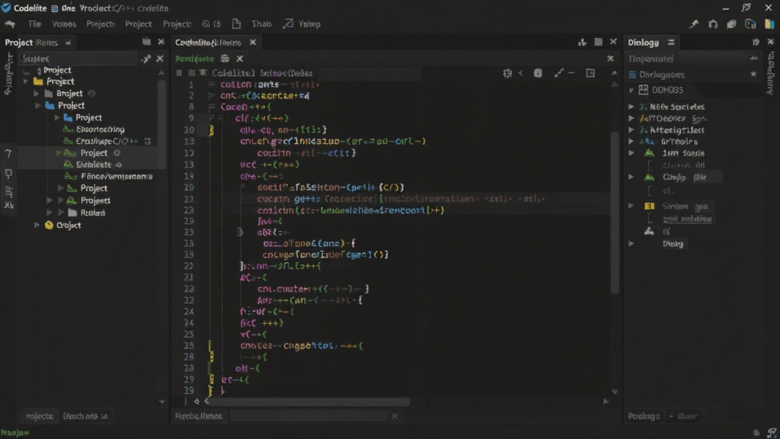Image resolution: width=780 pixels, height=439 pixels.
Task: Click the input field at Dialogg panel top
Action: [686, 59]
